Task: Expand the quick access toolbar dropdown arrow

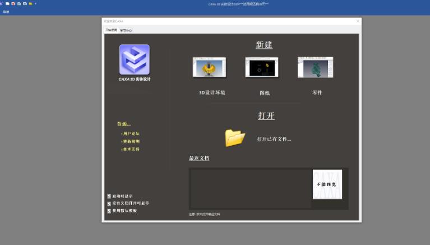Action: pyautogui.click(x=36, y=3)
